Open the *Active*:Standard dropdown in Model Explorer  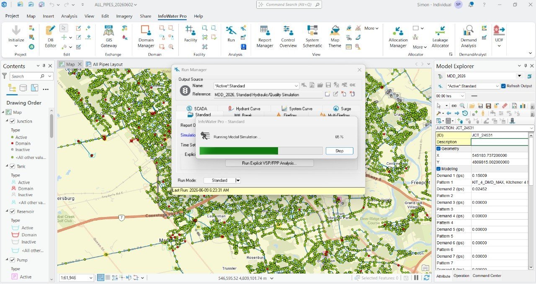[x=497, y=86]
